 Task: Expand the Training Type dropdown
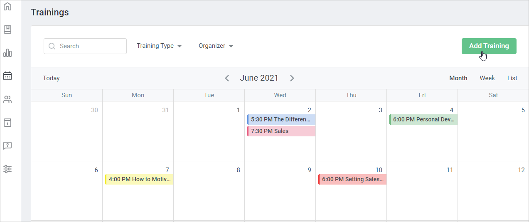(159, 46)
